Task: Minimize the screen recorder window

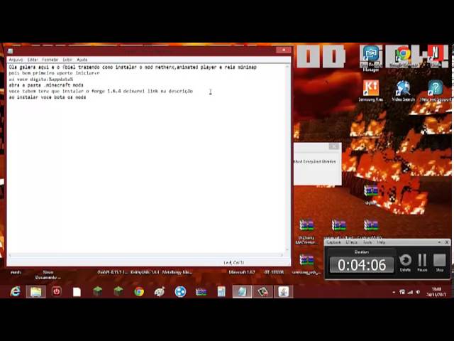Action: coord(439,242)
